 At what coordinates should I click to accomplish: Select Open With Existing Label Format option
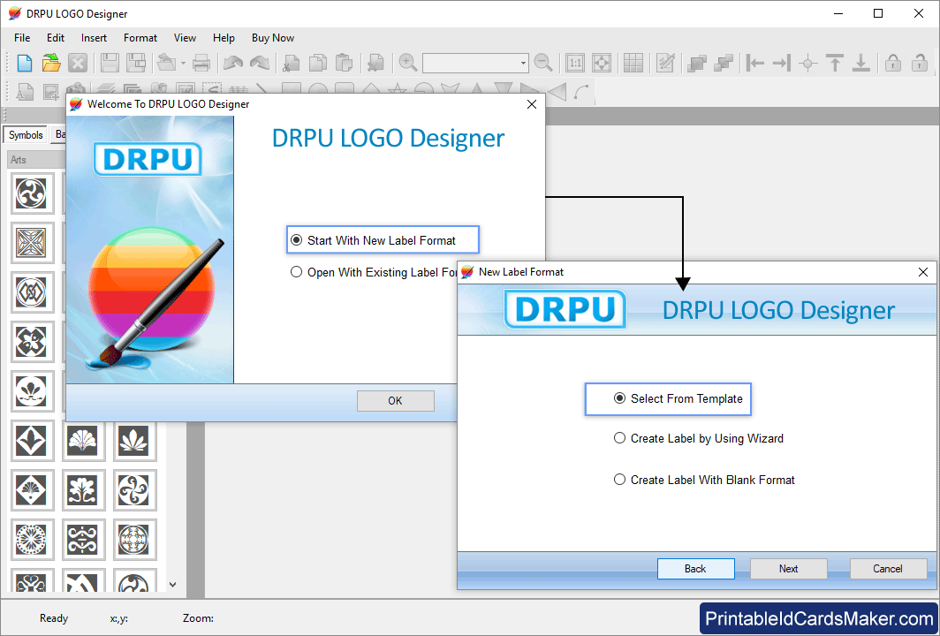[x=374, y=272]
